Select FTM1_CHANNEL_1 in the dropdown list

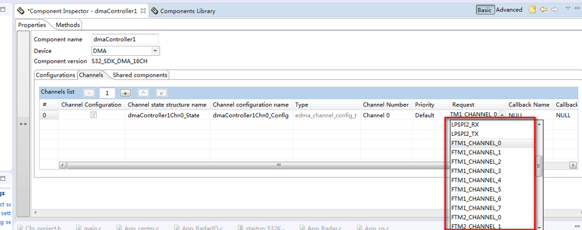[x=492, y=152]
